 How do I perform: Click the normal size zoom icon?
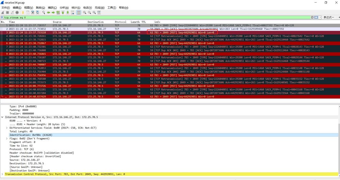point(94,13)
